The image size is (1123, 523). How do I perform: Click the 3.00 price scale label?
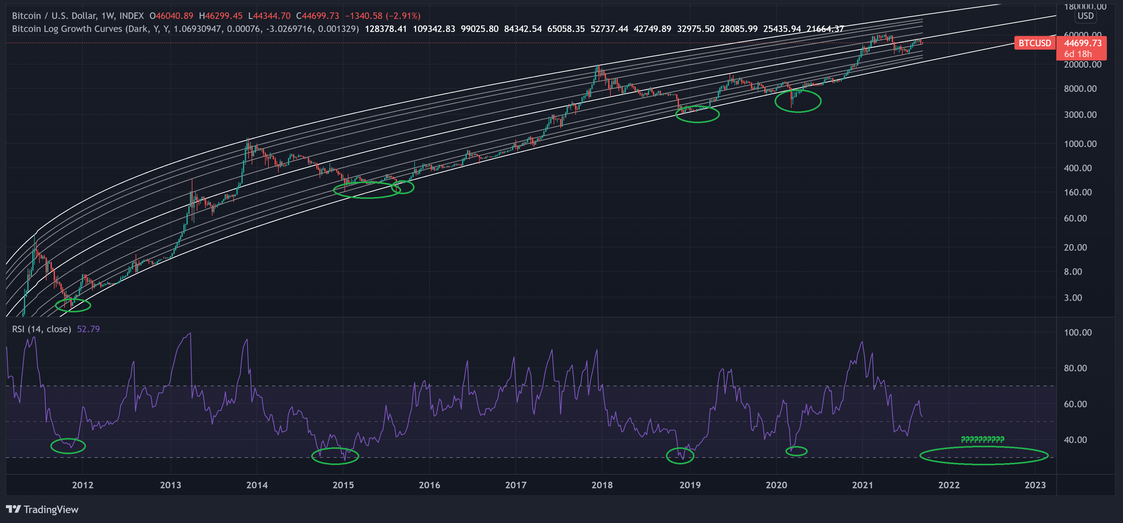point(1073,298)
